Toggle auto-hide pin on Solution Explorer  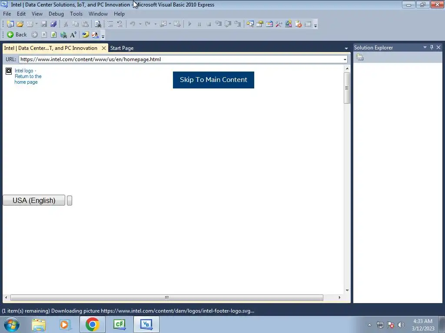(x=432, y=48)
